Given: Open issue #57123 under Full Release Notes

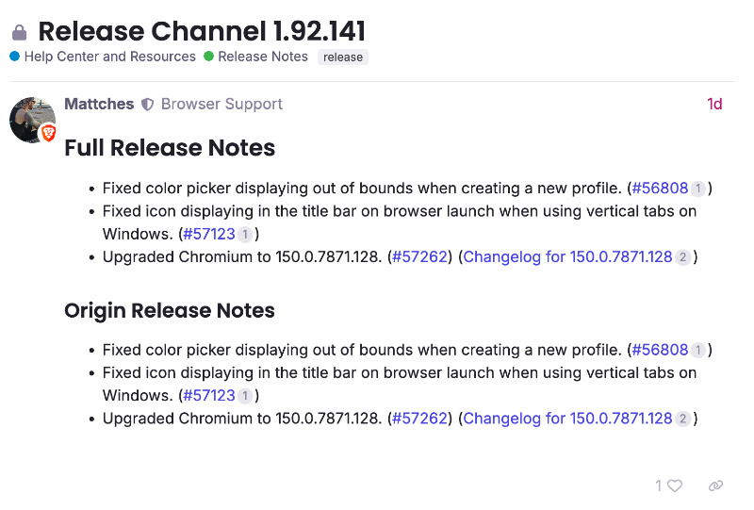Looking at the screenshot, I should 209,234.
